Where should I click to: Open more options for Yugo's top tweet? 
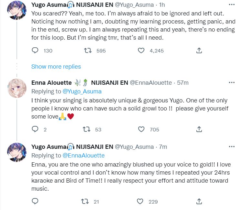(232, 4)
